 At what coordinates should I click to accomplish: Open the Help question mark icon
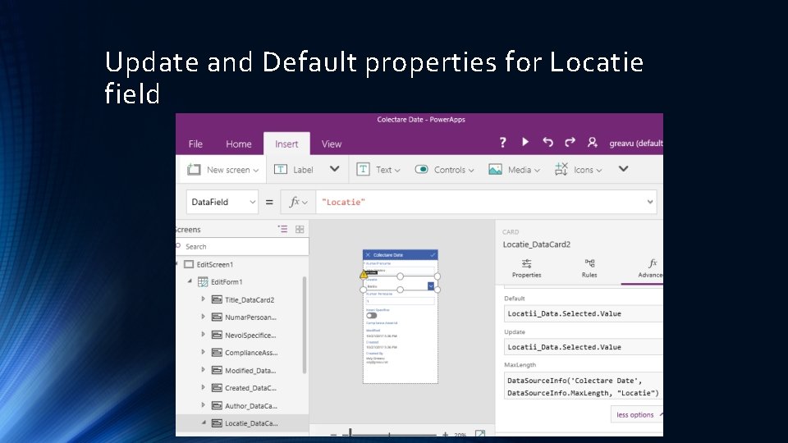502,143
